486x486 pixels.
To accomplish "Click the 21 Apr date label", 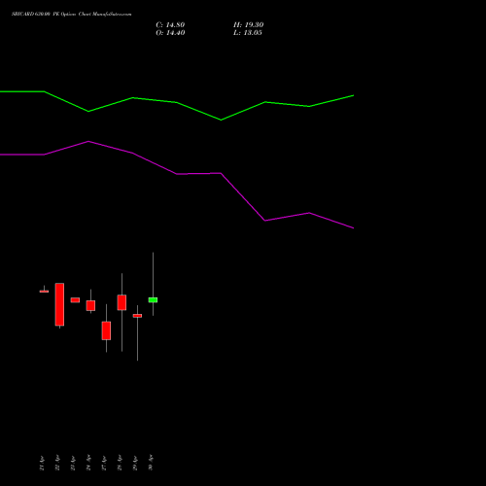I will [x=42, y=463].
